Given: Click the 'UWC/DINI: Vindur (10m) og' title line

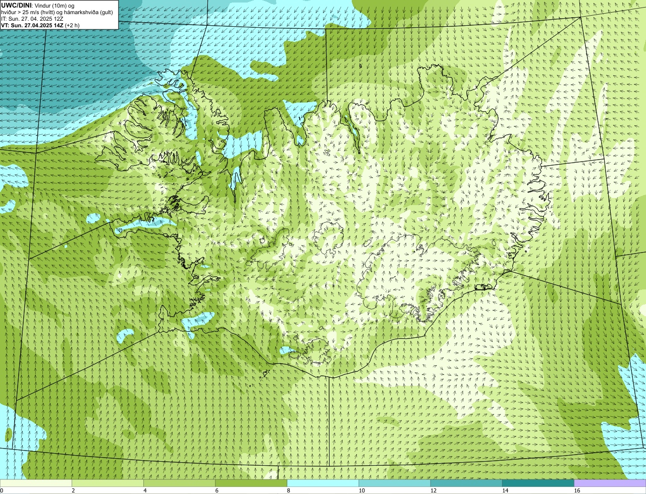Looking at the screenshot, I should pos(38,6).
